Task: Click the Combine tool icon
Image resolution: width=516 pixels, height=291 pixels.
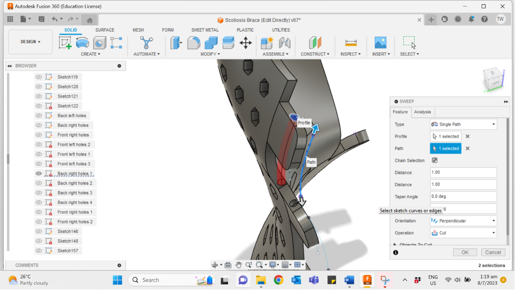Action: [211, 43]
